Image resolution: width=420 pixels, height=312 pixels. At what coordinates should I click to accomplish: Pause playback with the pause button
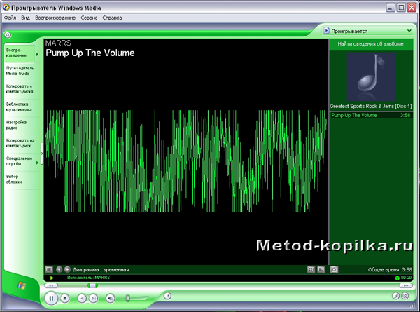(51, 298)
